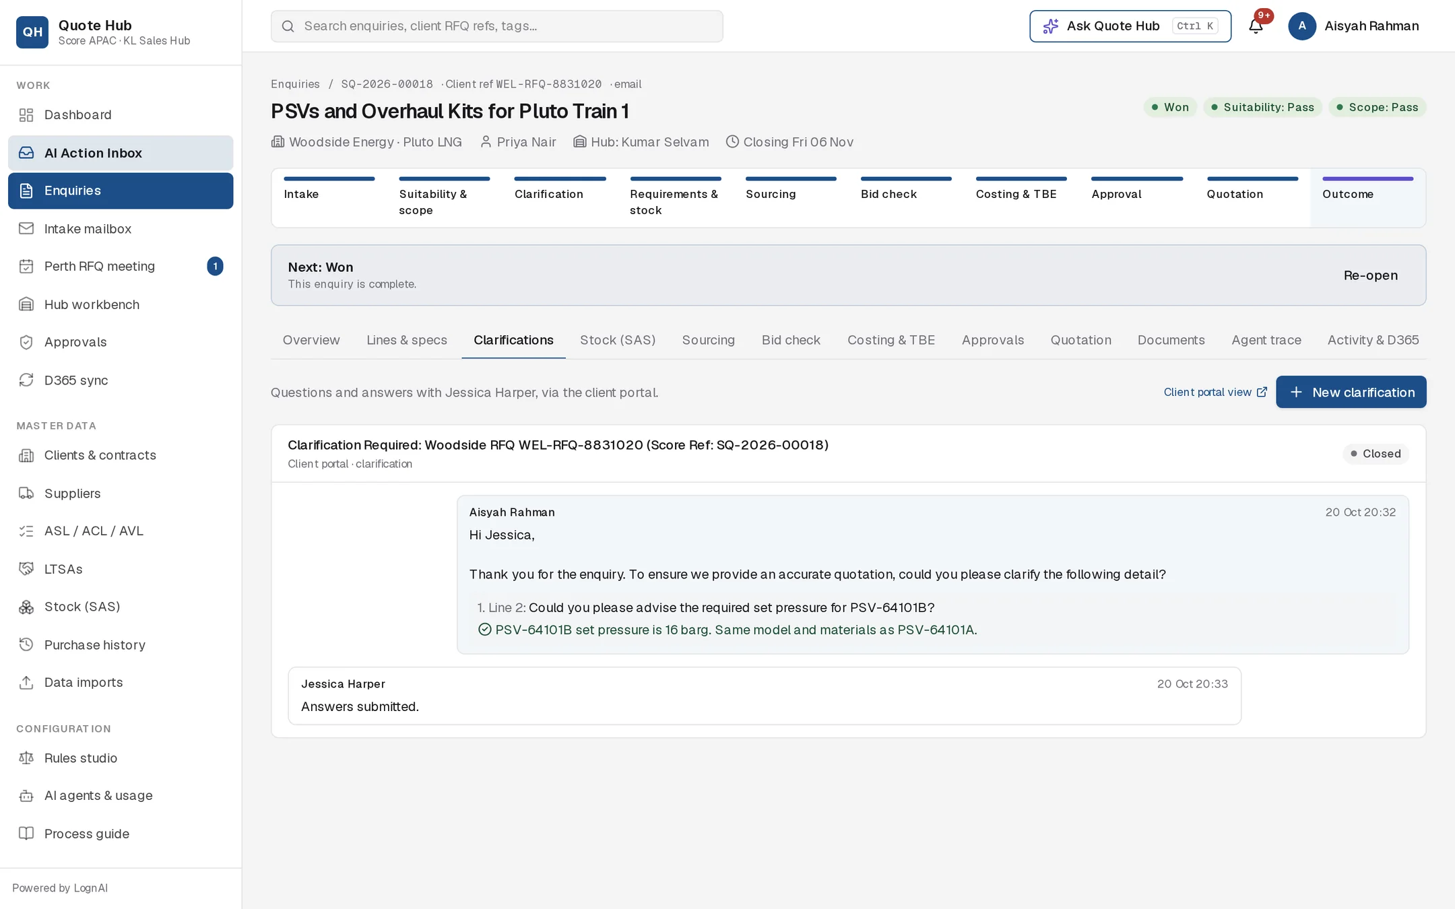
Task: Click the Ask Quote Hub button
Action: click(x=1130, y=26)
